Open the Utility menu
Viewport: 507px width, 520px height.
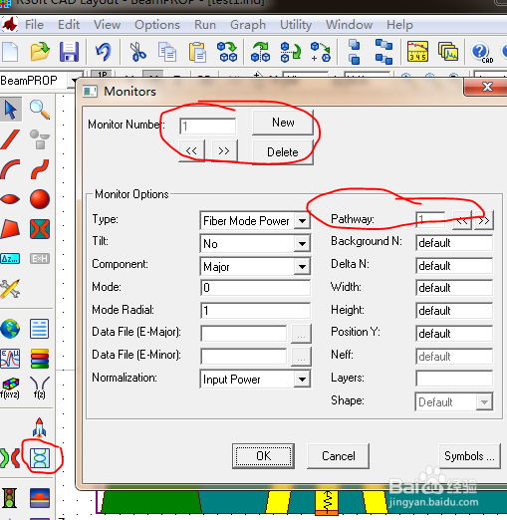click(296, 25)
